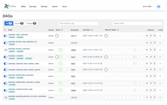Expand the Security menu dropdown
This screenshot has height=105, width=167.
click(x=33, y=6)
